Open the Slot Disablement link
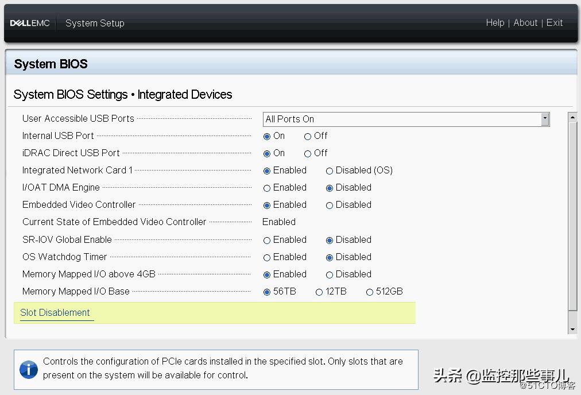 click(55, 312)
